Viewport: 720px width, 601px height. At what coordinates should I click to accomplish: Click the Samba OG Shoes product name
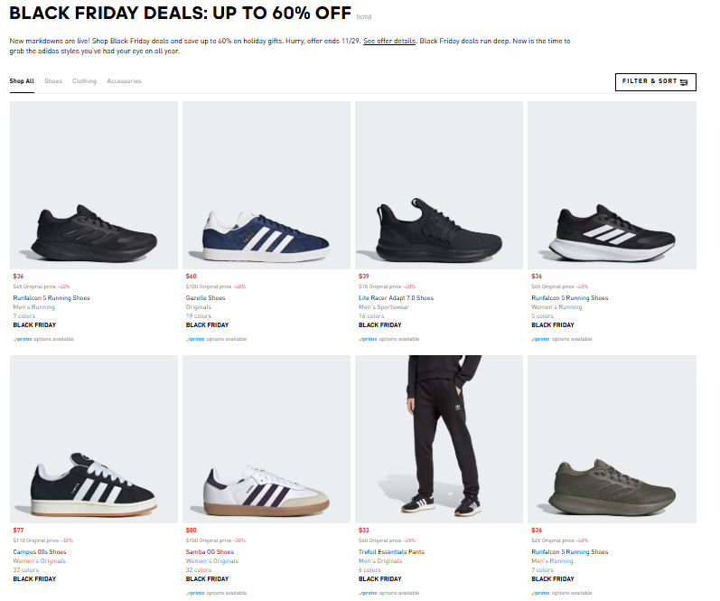(210, 552)
